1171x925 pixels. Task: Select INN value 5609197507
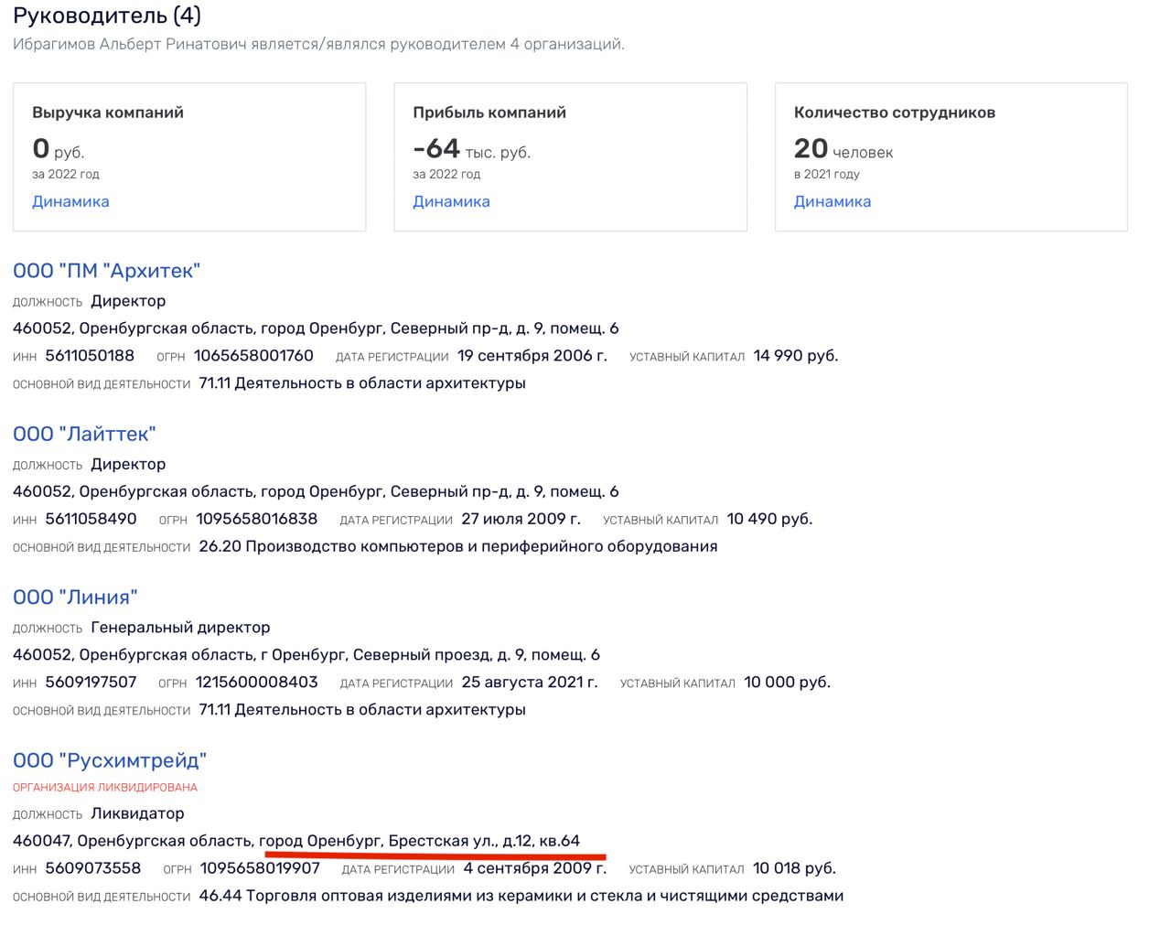91,683
